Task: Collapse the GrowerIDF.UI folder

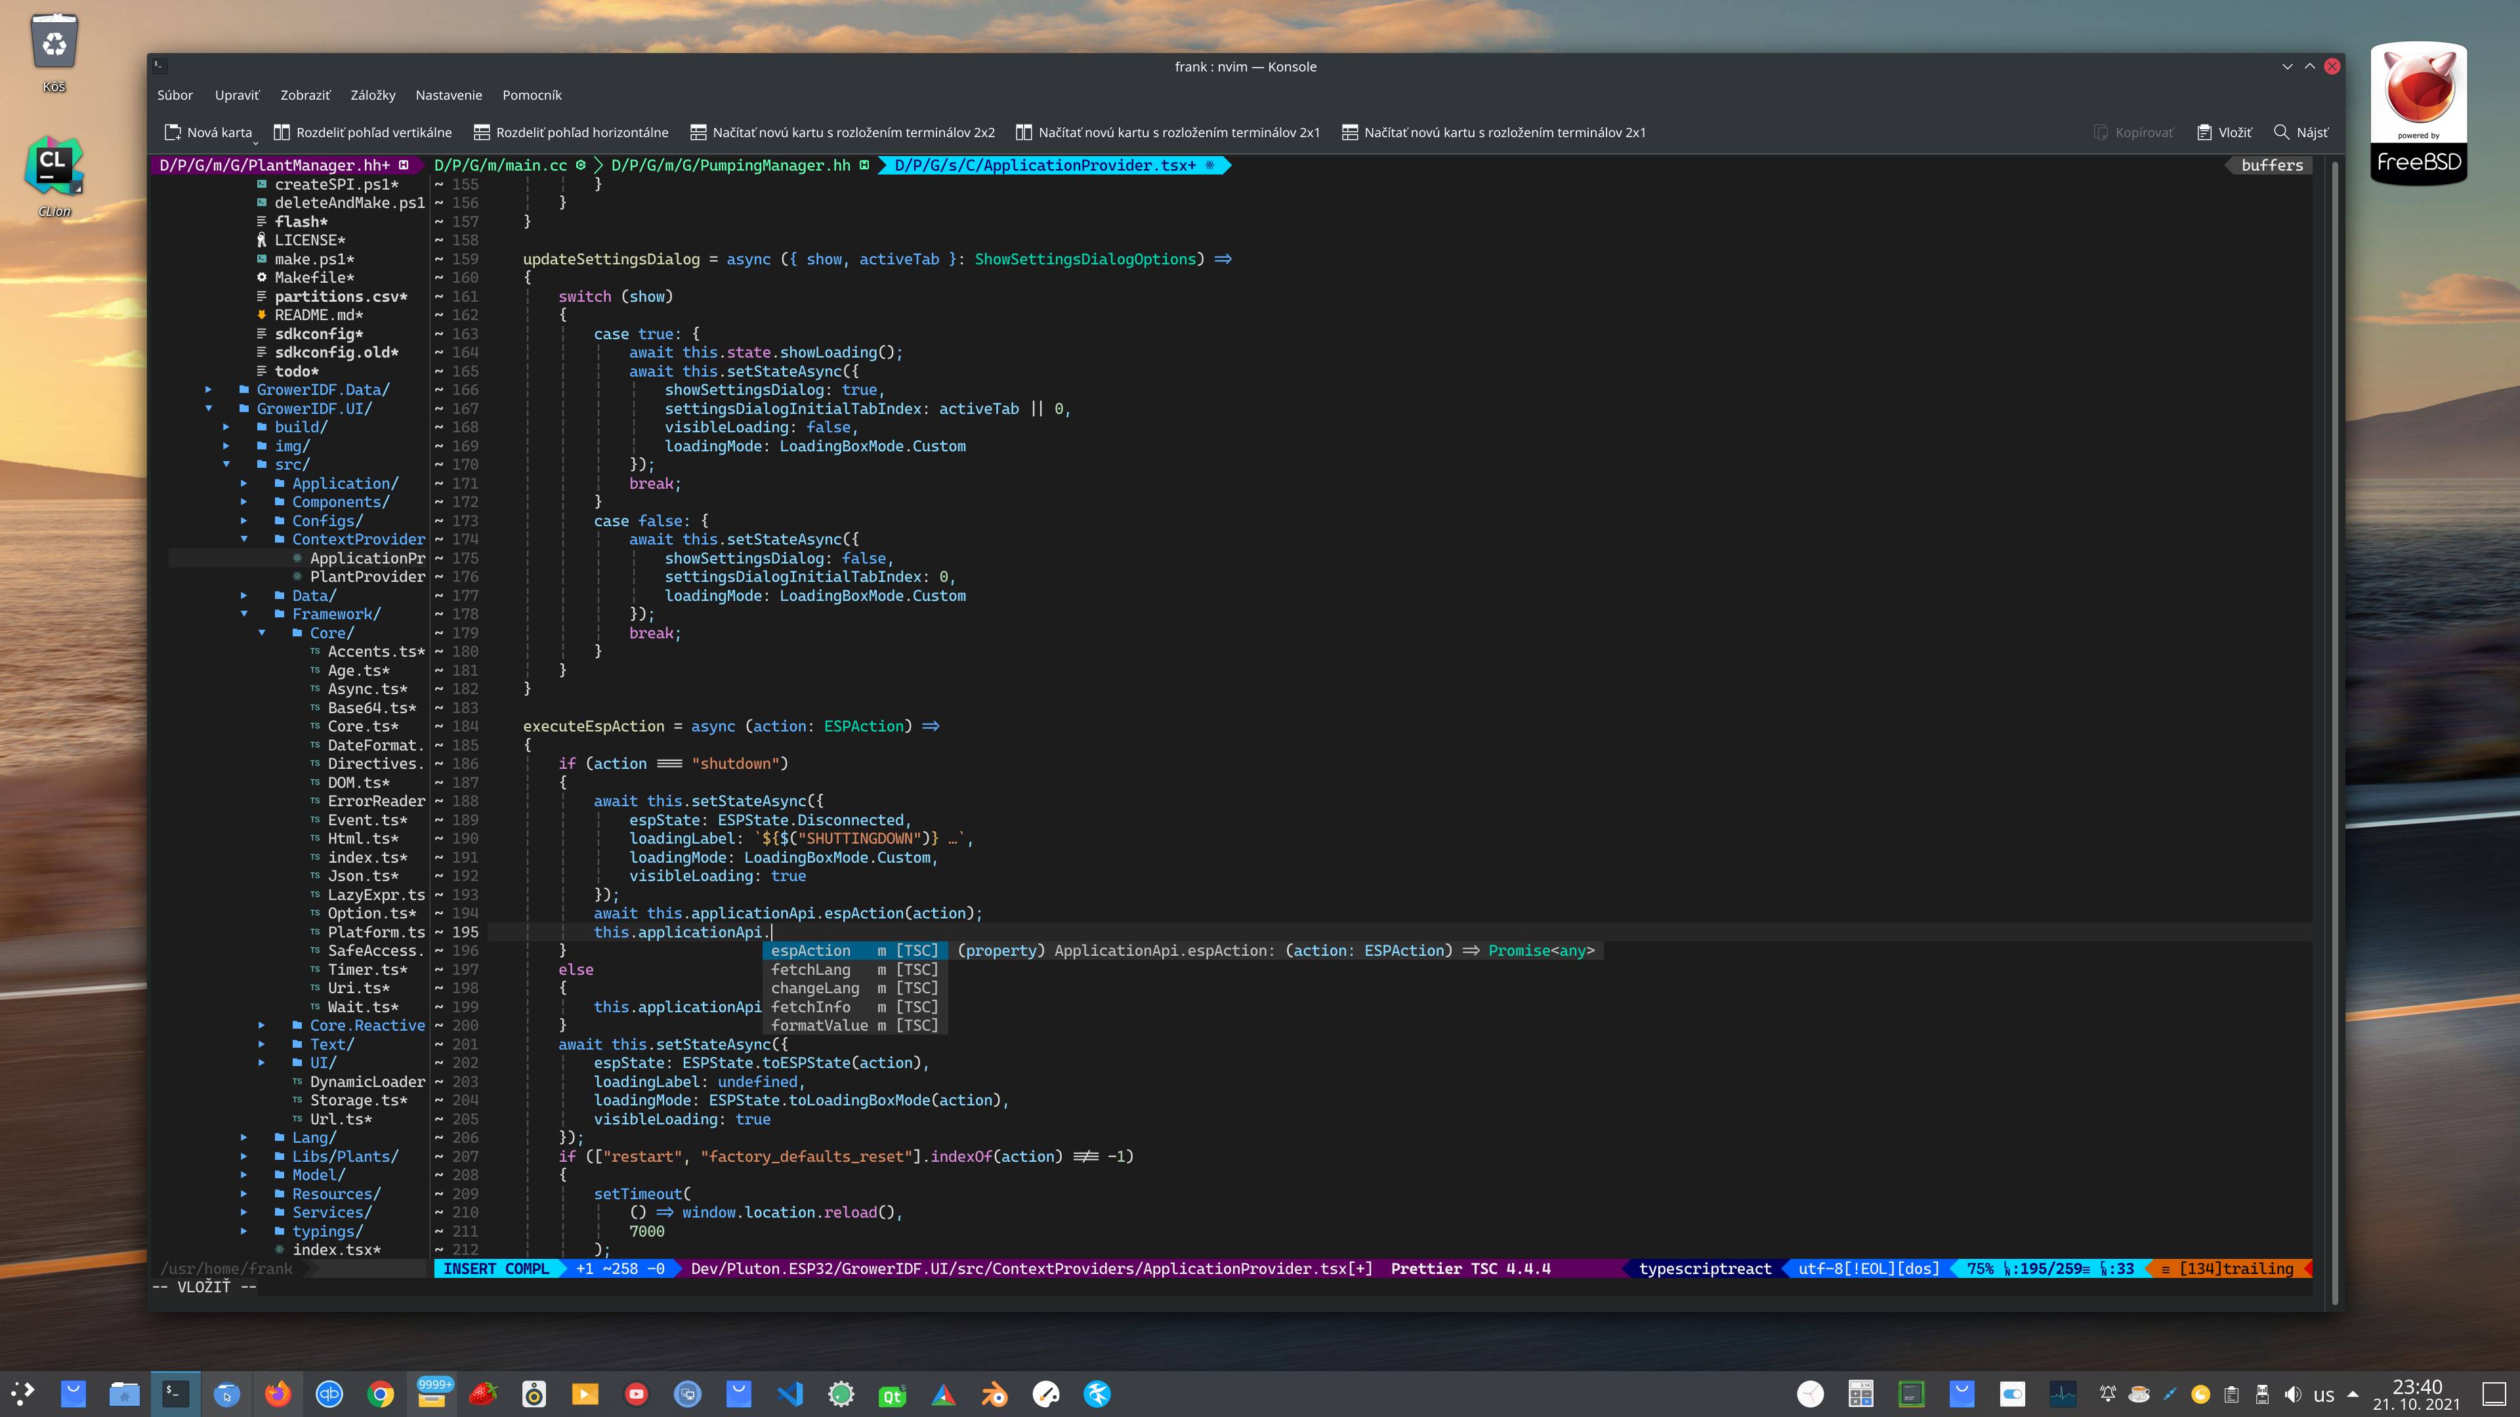Action: coord(209,408)
